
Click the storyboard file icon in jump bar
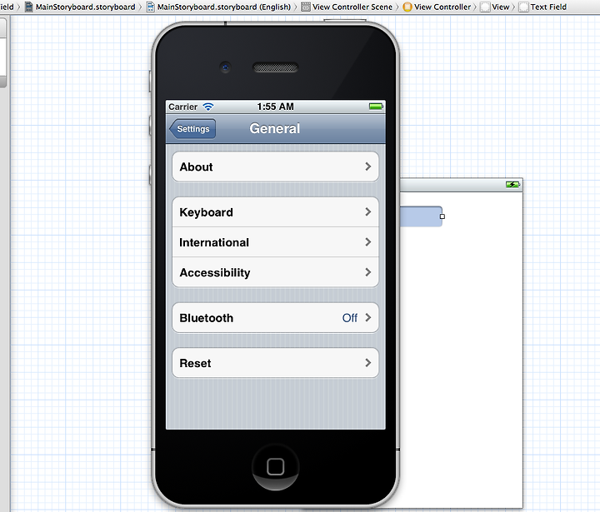28,7
